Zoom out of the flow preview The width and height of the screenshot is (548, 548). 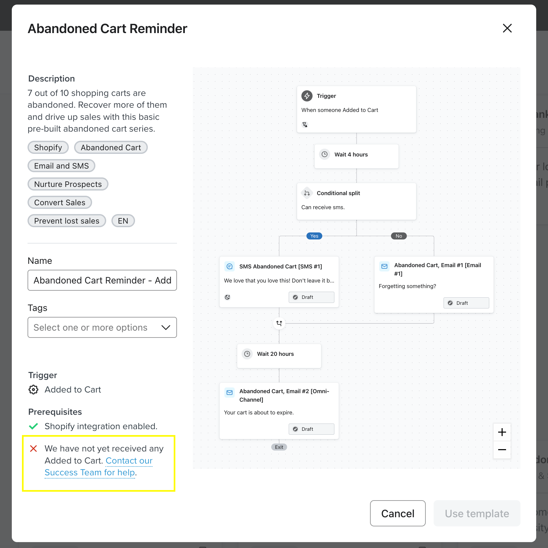click(502, 450)
